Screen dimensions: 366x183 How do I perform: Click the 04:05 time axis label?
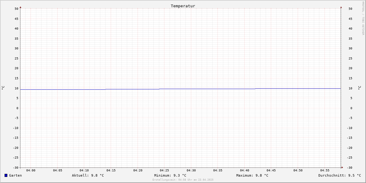58,170
